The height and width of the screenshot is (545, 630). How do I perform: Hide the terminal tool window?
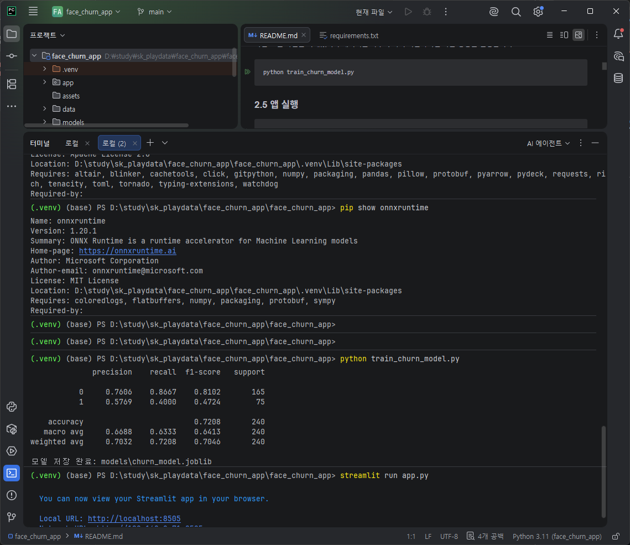[x=595, y=143]
